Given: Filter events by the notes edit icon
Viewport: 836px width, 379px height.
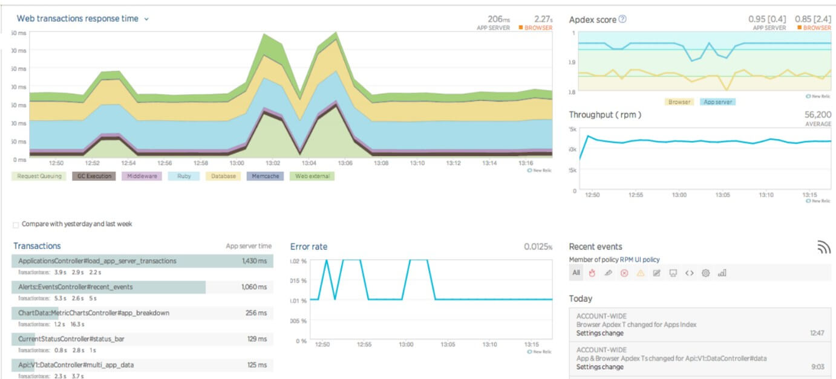Looking at the screenshot, I should tap(657, 273).
